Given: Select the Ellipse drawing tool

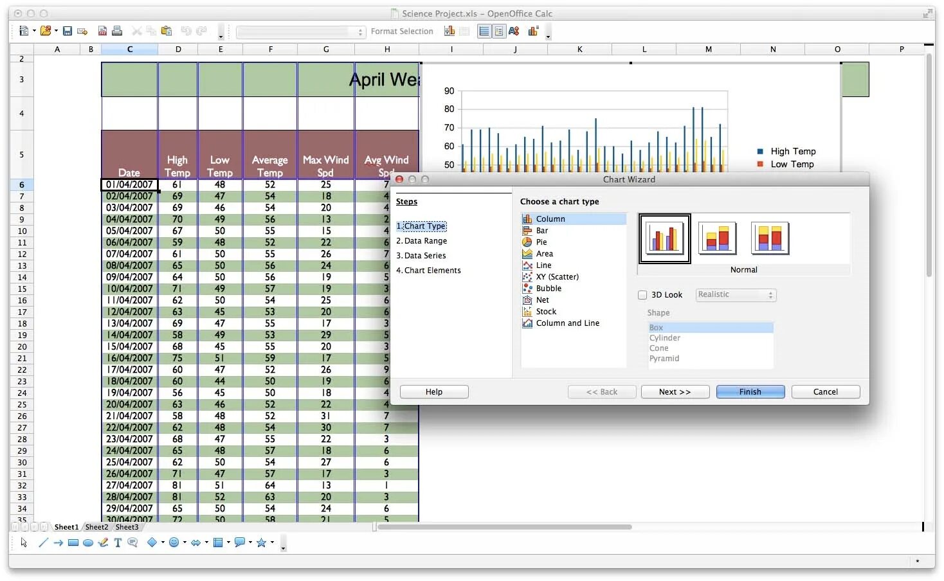Looking at the screenshot, I should [x=89, y=542].
